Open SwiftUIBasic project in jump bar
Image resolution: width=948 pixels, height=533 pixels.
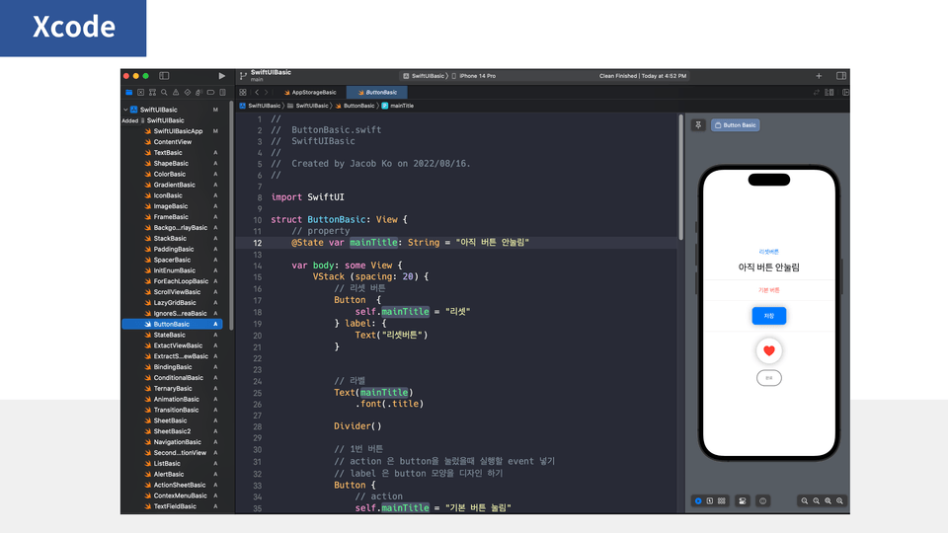(x=260, y=106)
